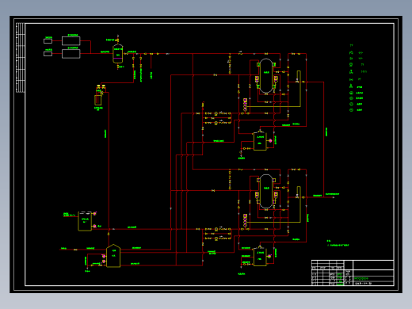This screenshot has width=412, height=309.
Task: Select the first pump symbol in upper pump group
Action: tap(216, 113)
